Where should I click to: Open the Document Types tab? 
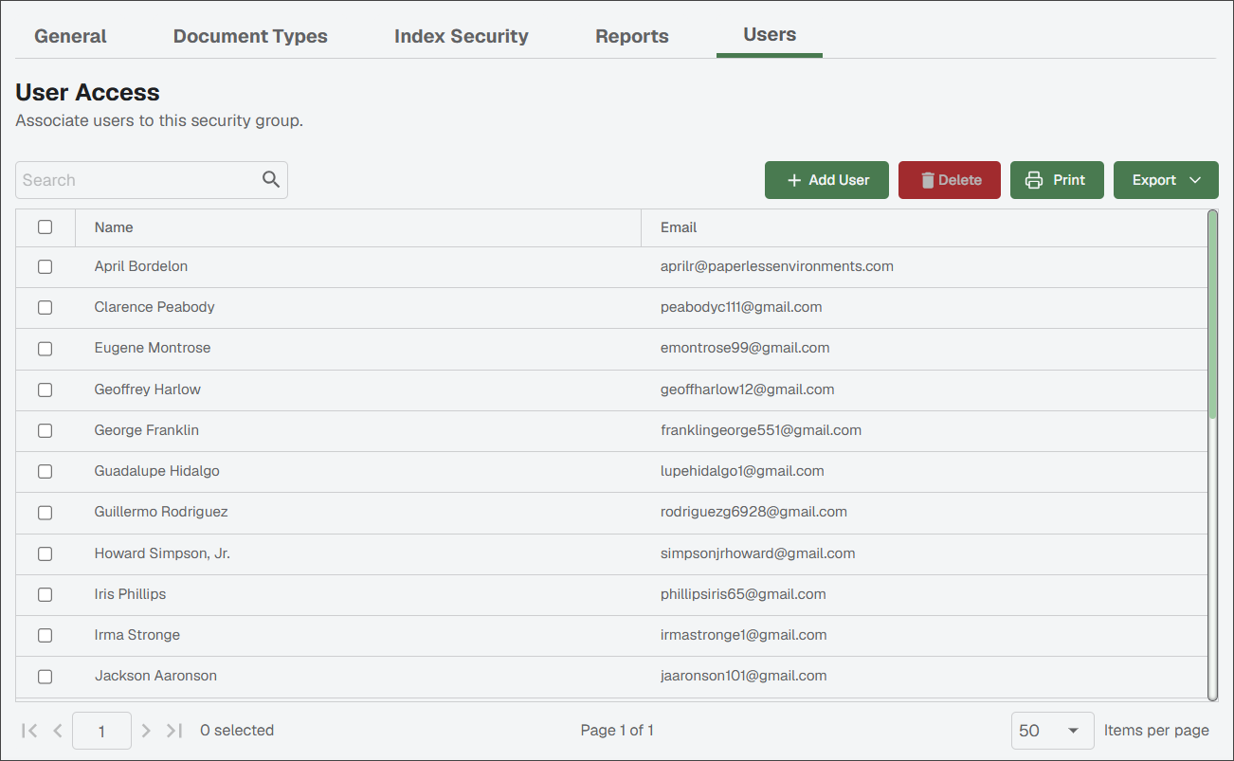pos(250,36)
